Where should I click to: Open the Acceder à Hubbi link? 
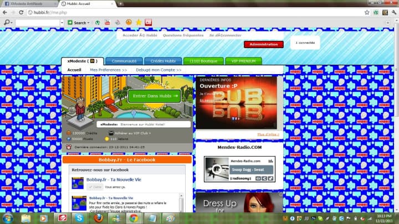click(x=140, y=35)
